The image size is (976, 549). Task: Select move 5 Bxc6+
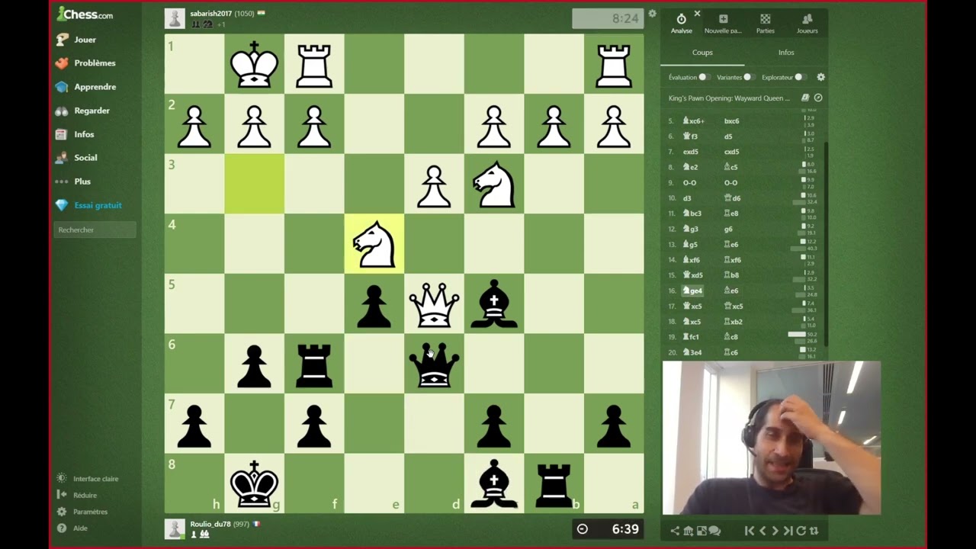click(694, 121)
